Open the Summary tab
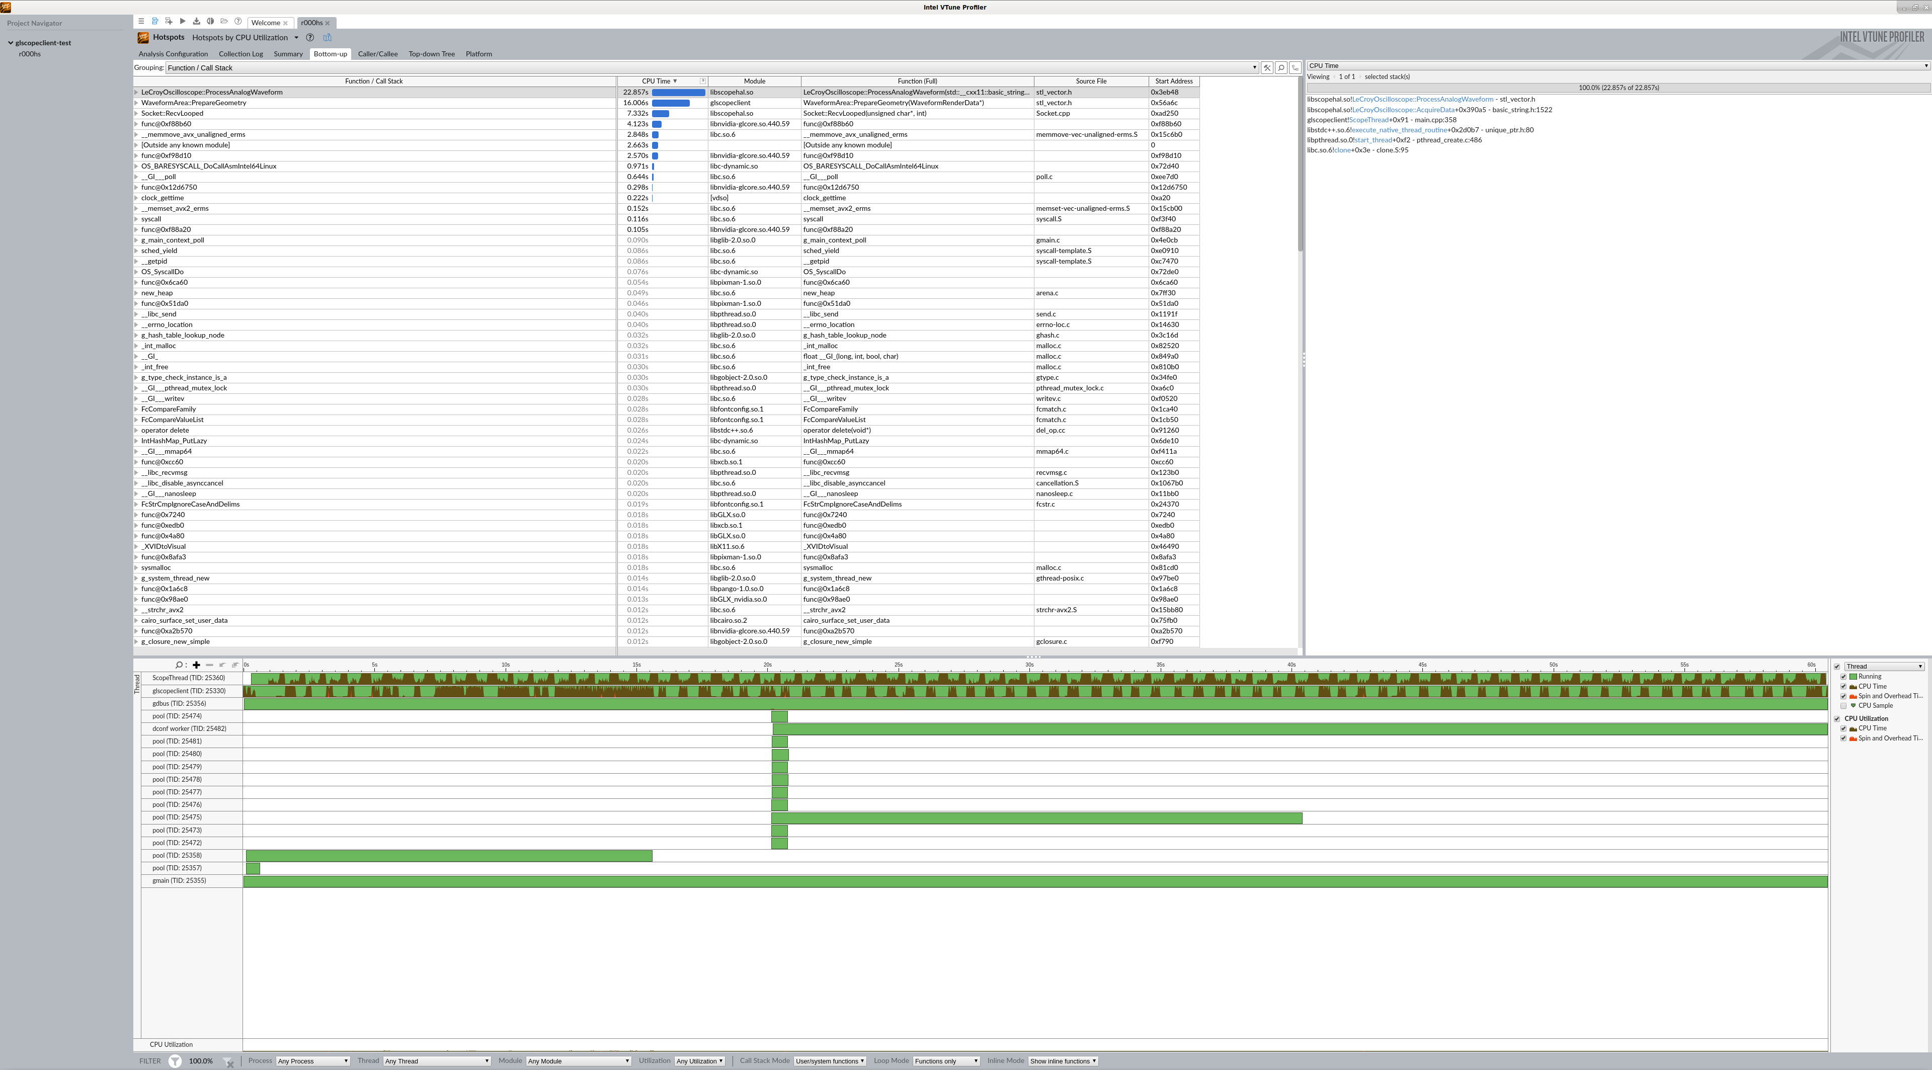The image size is (1932, 1070). coord(288,54)
